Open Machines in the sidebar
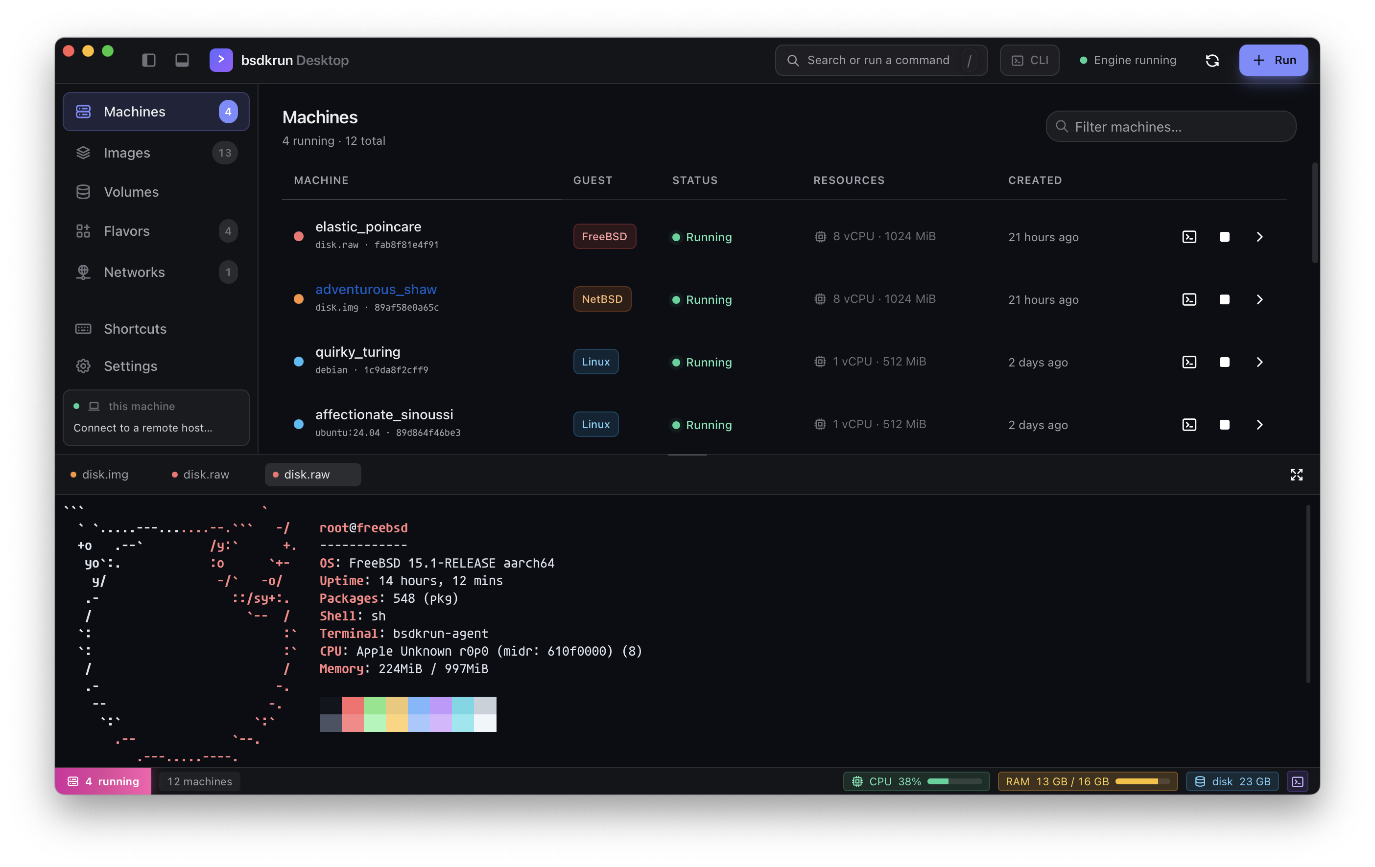 click(156, 112)
